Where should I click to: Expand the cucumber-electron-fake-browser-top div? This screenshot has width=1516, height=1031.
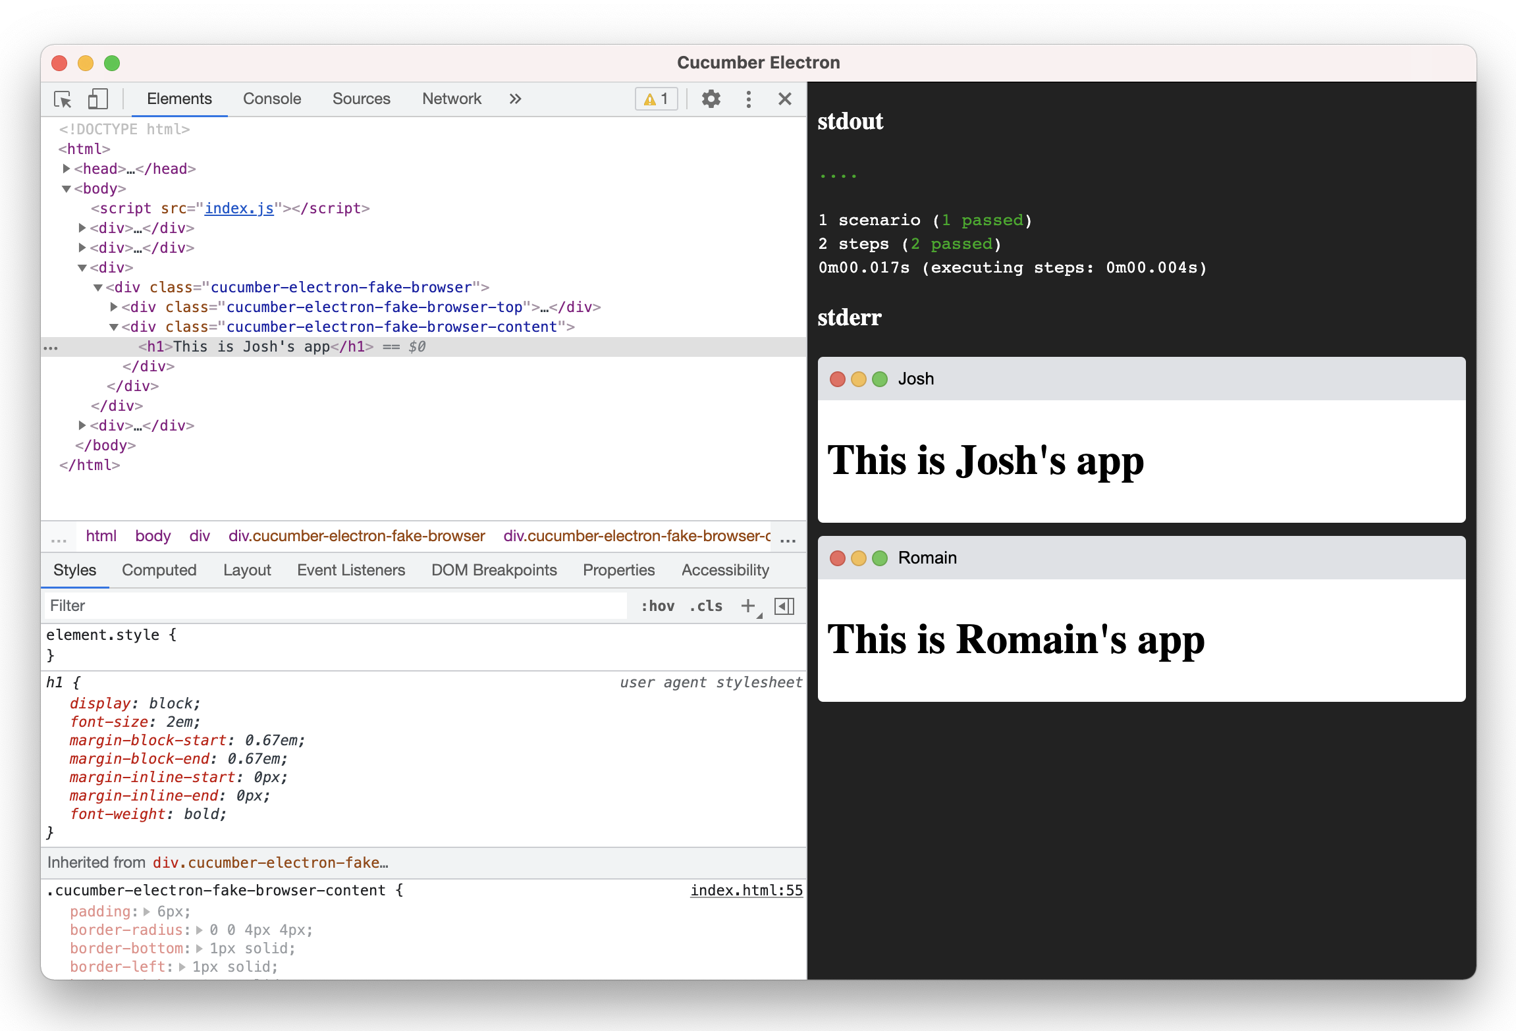click(114, 307)
